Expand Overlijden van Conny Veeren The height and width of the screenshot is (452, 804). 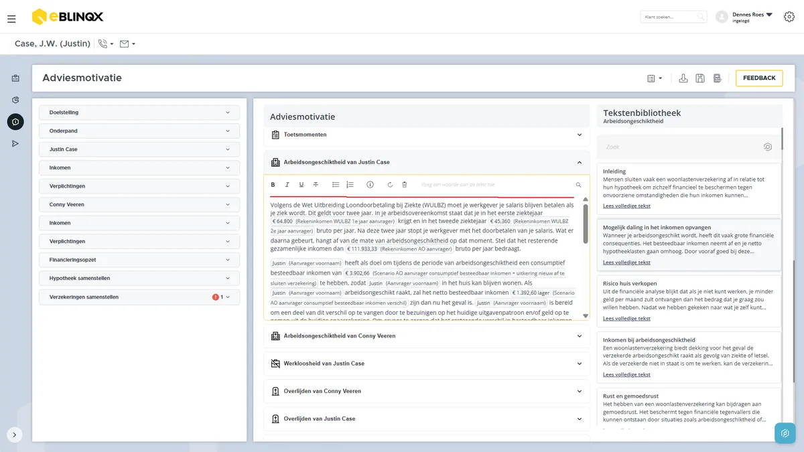pos(427,391)
